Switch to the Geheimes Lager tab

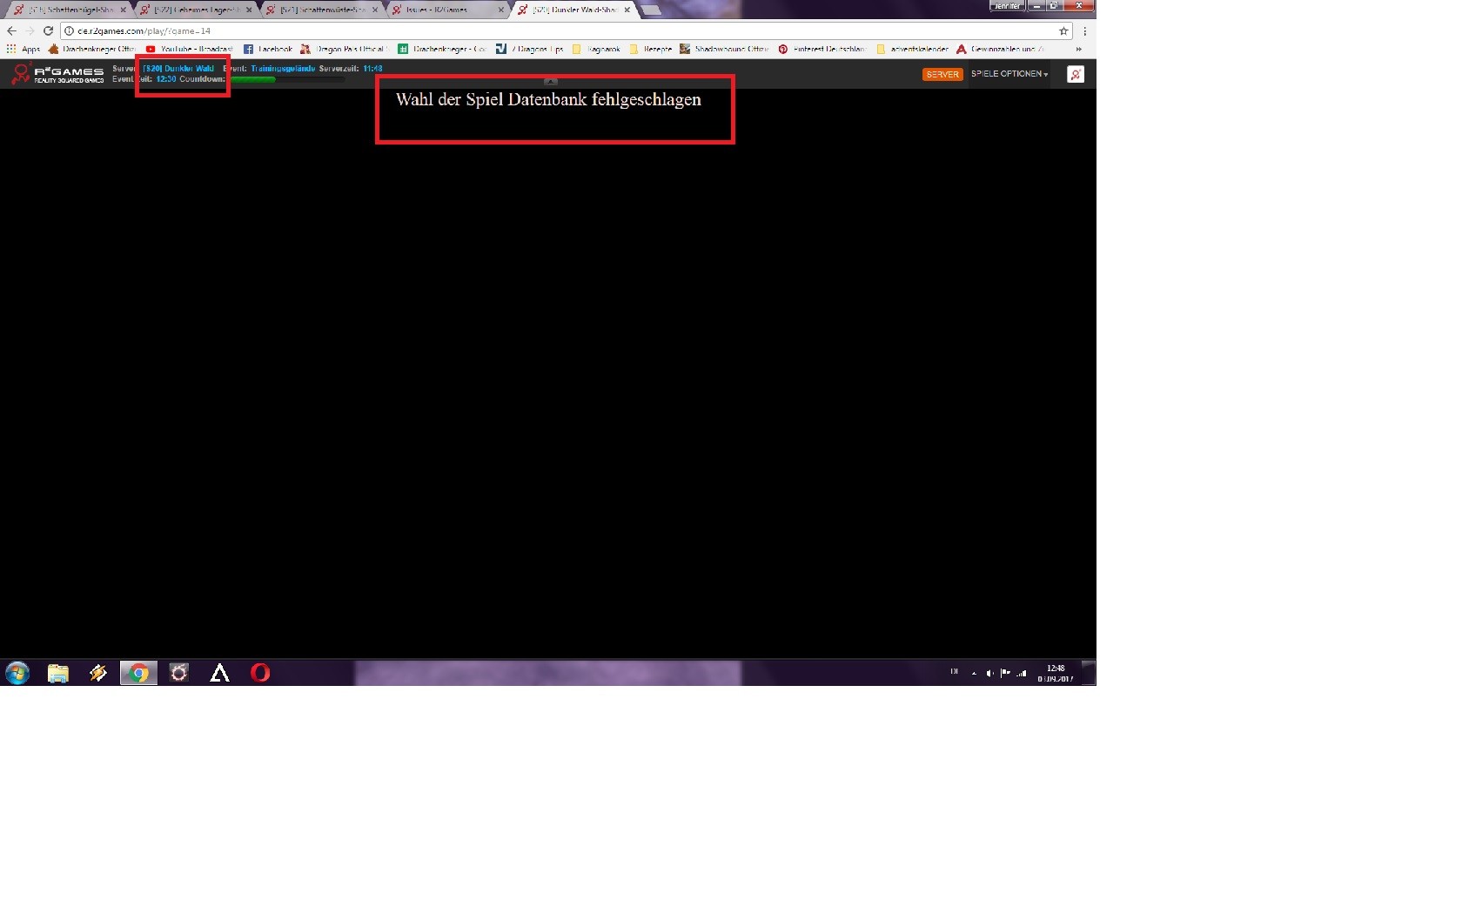point(196,10)
